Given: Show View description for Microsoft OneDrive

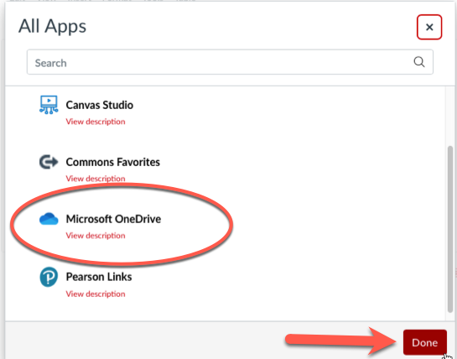Looking at the screenshot, I should (x=96, y=236).
